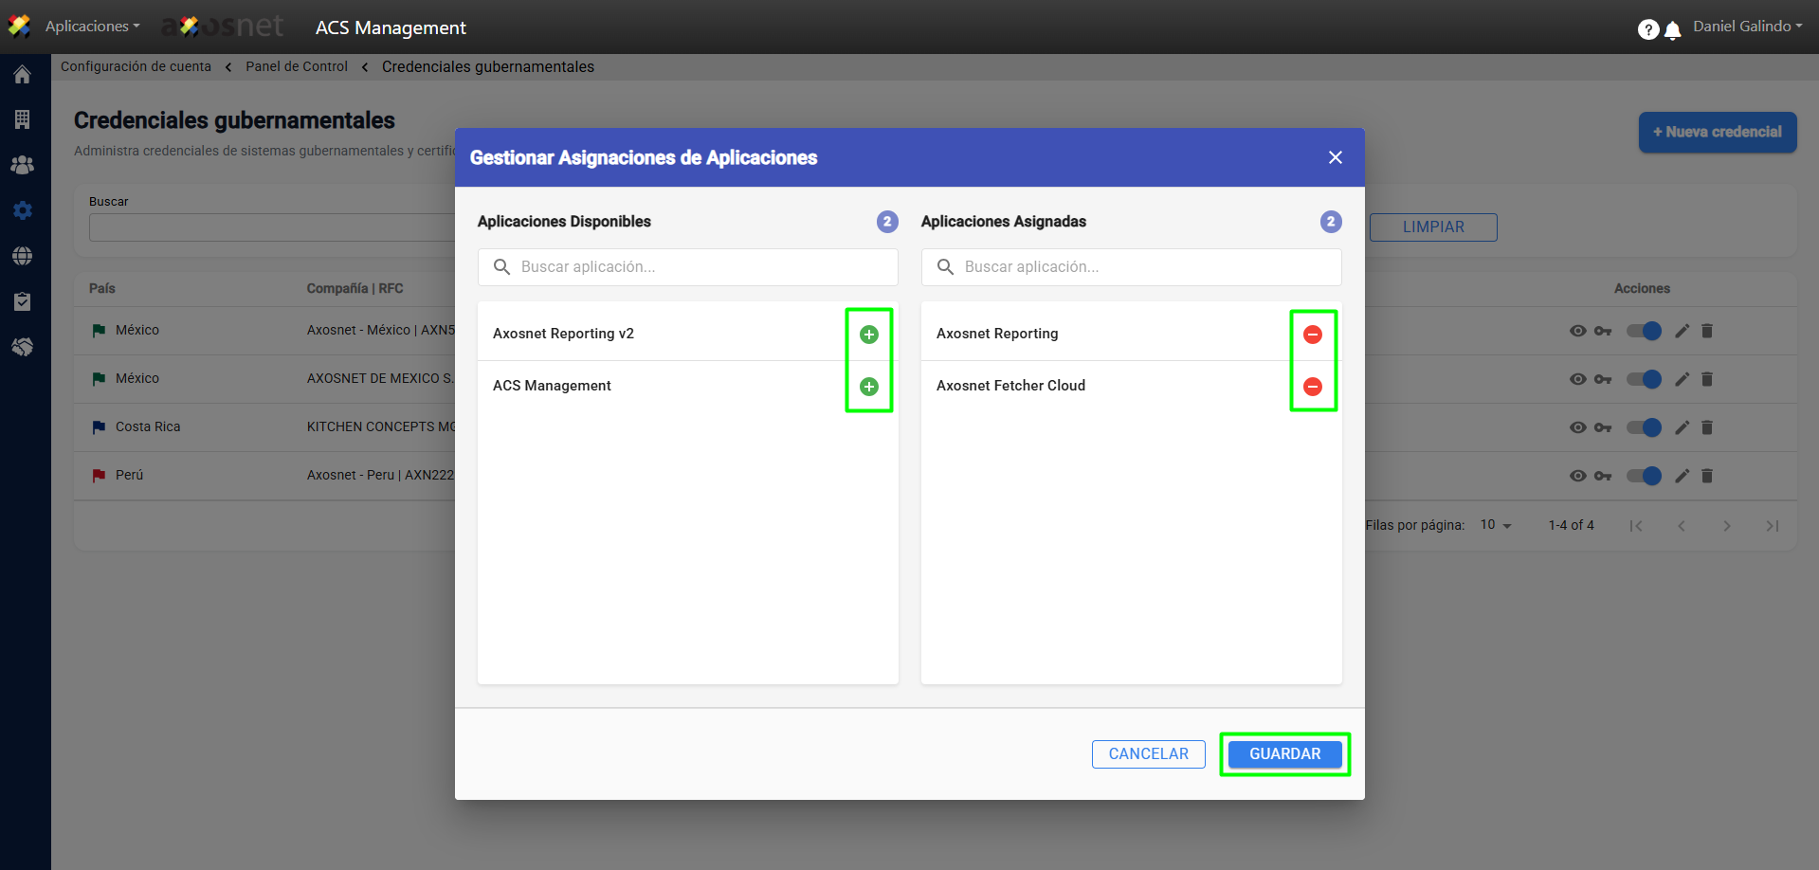The width and height of the screenshot is (1819, 870).
Task: Open the settings gear in the sidebar
Action: point(23,210)
